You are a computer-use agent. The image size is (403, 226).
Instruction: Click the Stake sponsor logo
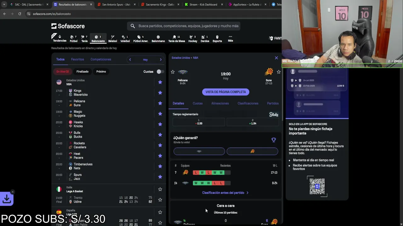click(x=274, y=115)
